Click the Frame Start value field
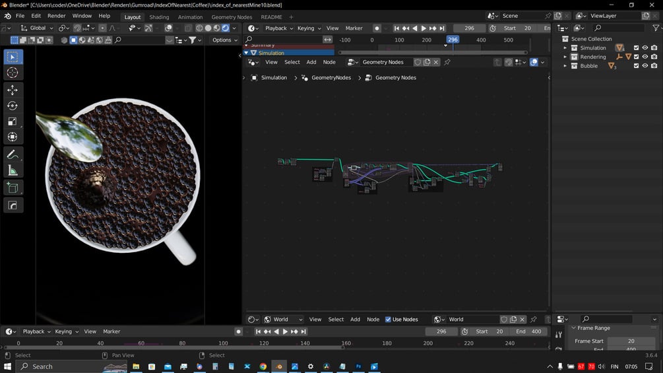This screenshot has width=663, height=373. (631, 341)
